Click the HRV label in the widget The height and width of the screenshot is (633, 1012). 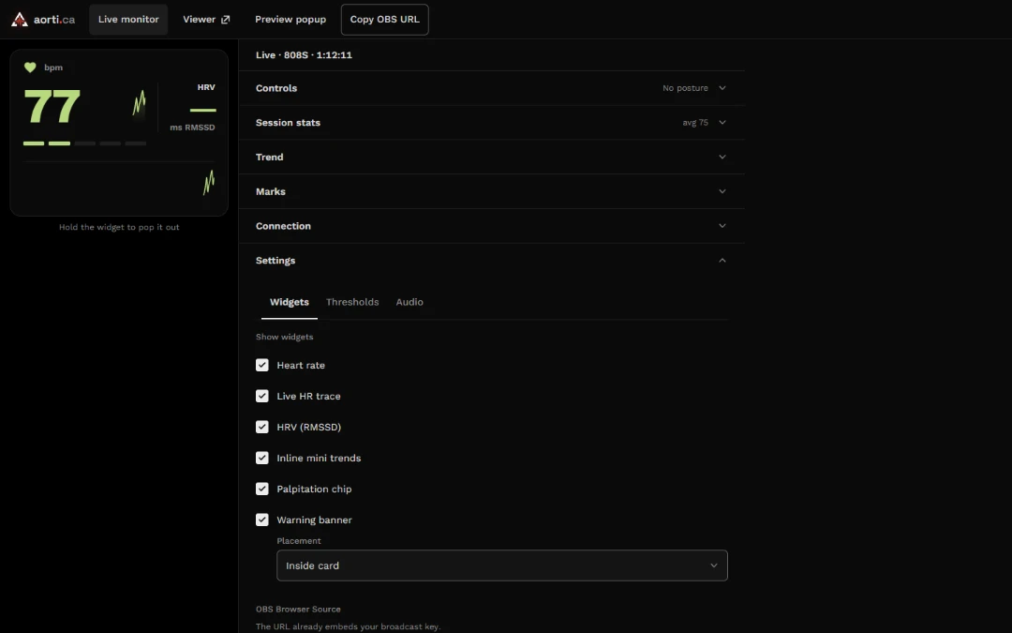pyautogui.click(x=206, y=87)
